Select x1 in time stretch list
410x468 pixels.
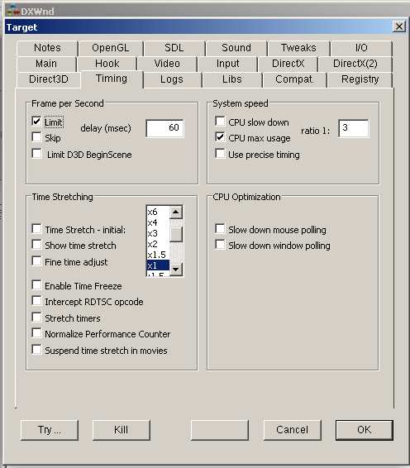click(x=158, y=265)
